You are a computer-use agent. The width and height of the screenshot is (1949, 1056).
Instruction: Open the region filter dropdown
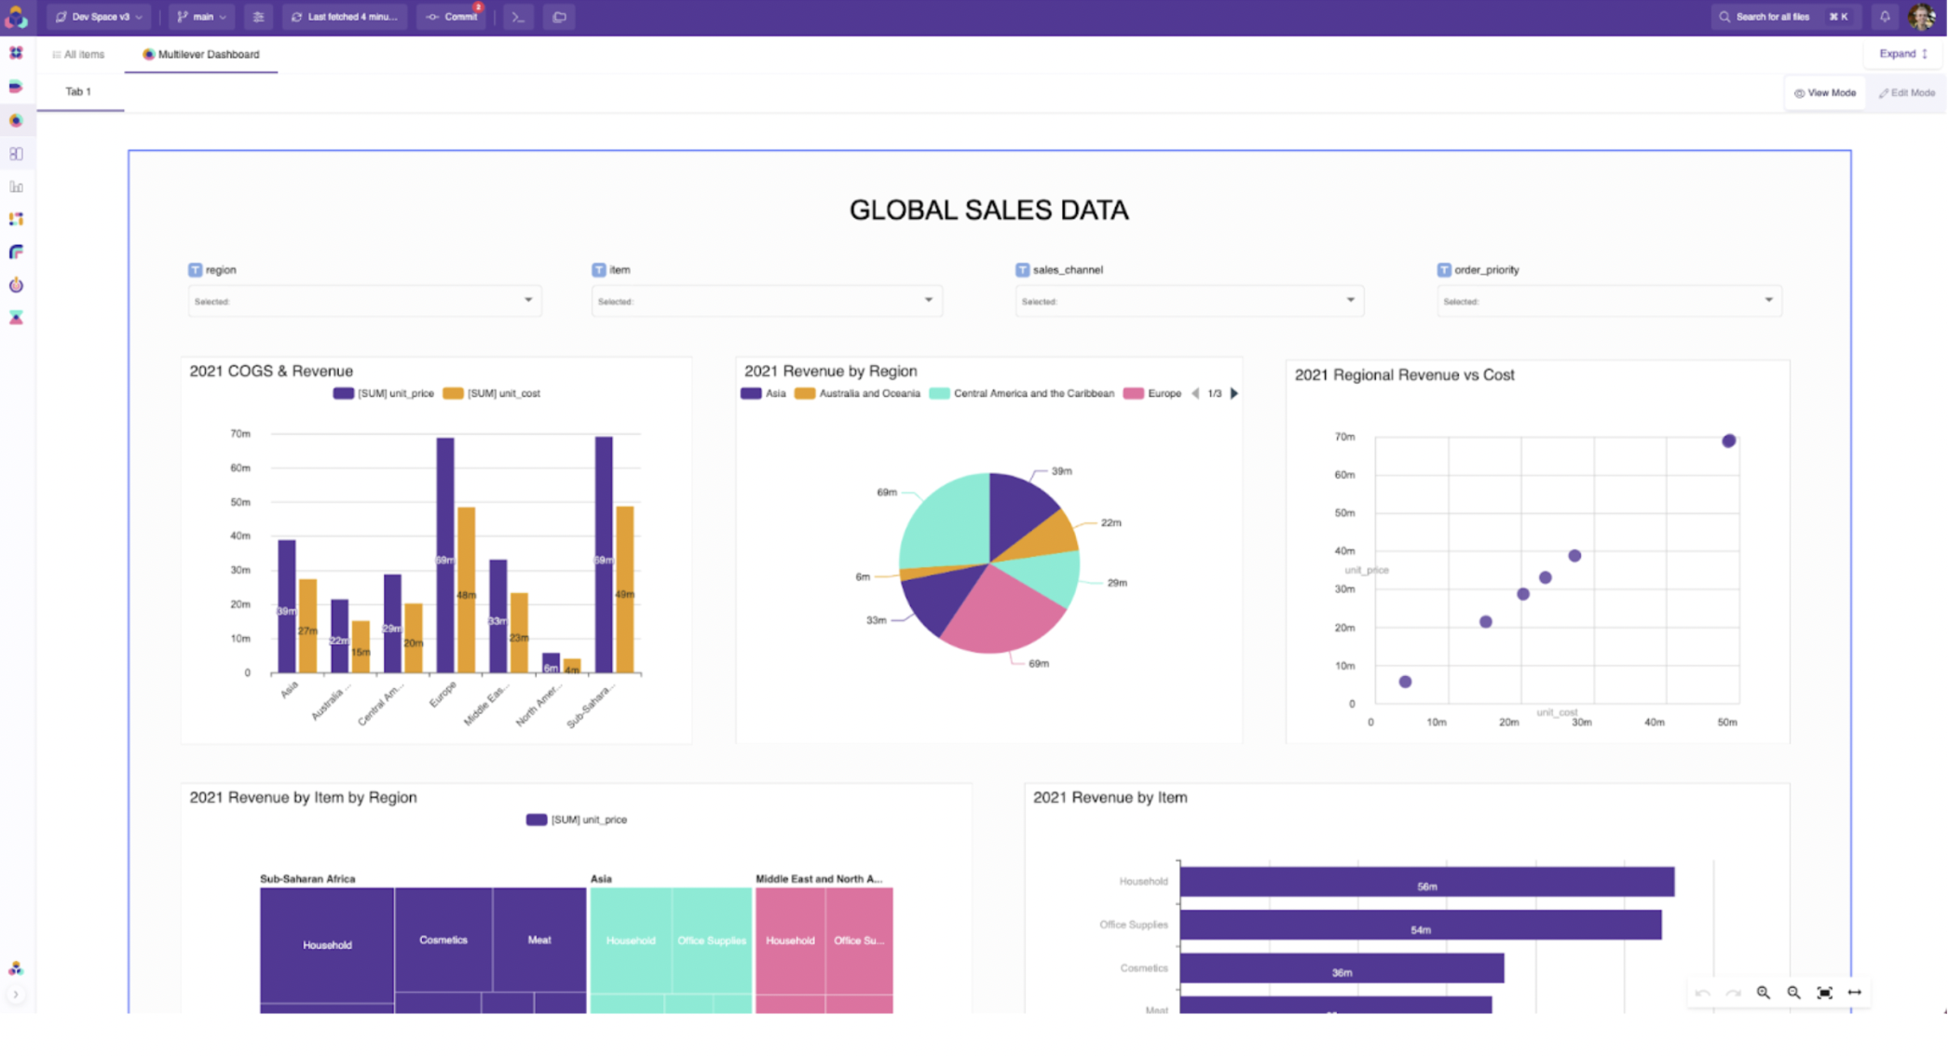click(364, 300)
